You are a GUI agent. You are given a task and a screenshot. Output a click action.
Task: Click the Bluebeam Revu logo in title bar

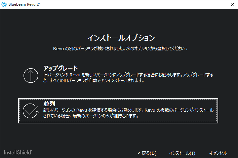4,4
